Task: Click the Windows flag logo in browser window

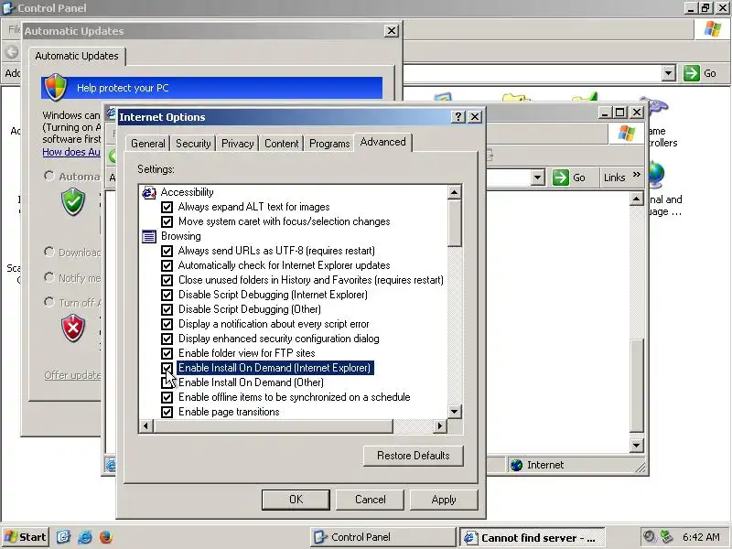Action: coord(626,133)
